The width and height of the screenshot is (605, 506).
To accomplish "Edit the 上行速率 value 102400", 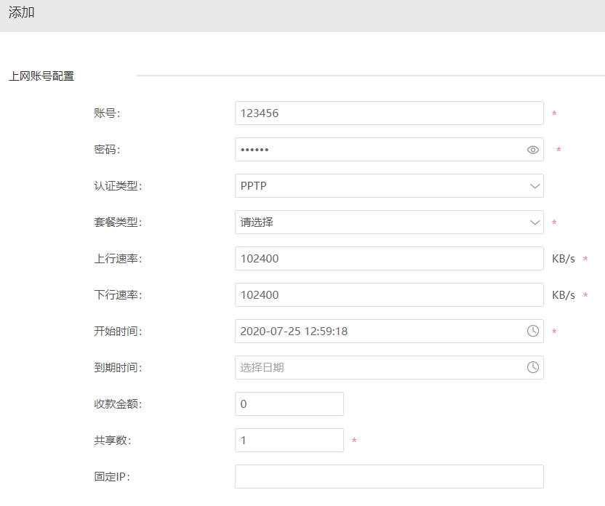I will click(389, 258).
